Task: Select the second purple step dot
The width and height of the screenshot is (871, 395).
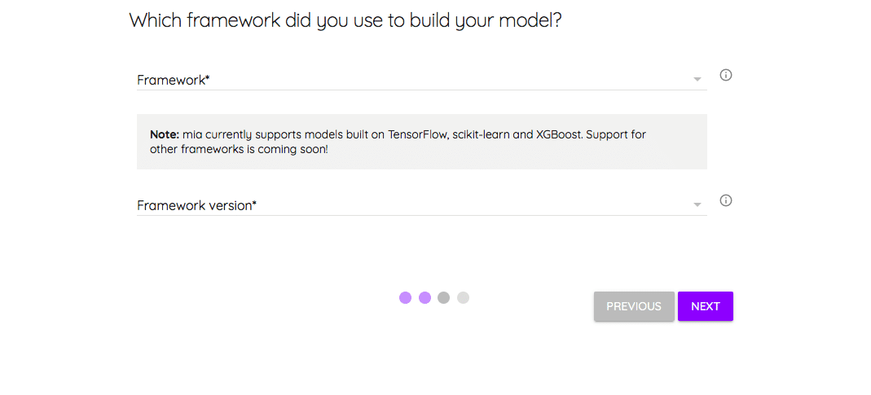Action: click(425, 298)
